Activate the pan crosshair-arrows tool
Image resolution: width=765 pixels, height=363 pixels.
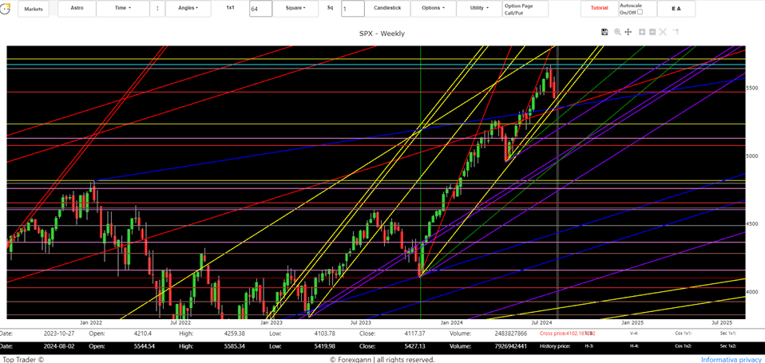click(628, 32)
